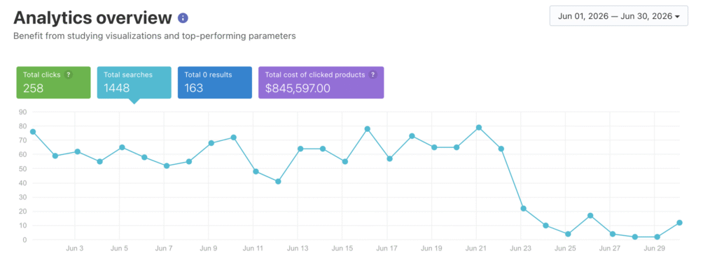Click the Jun 1 data point at 76
This screenshot has width=717, height=268.
click(x=33, y=132)
